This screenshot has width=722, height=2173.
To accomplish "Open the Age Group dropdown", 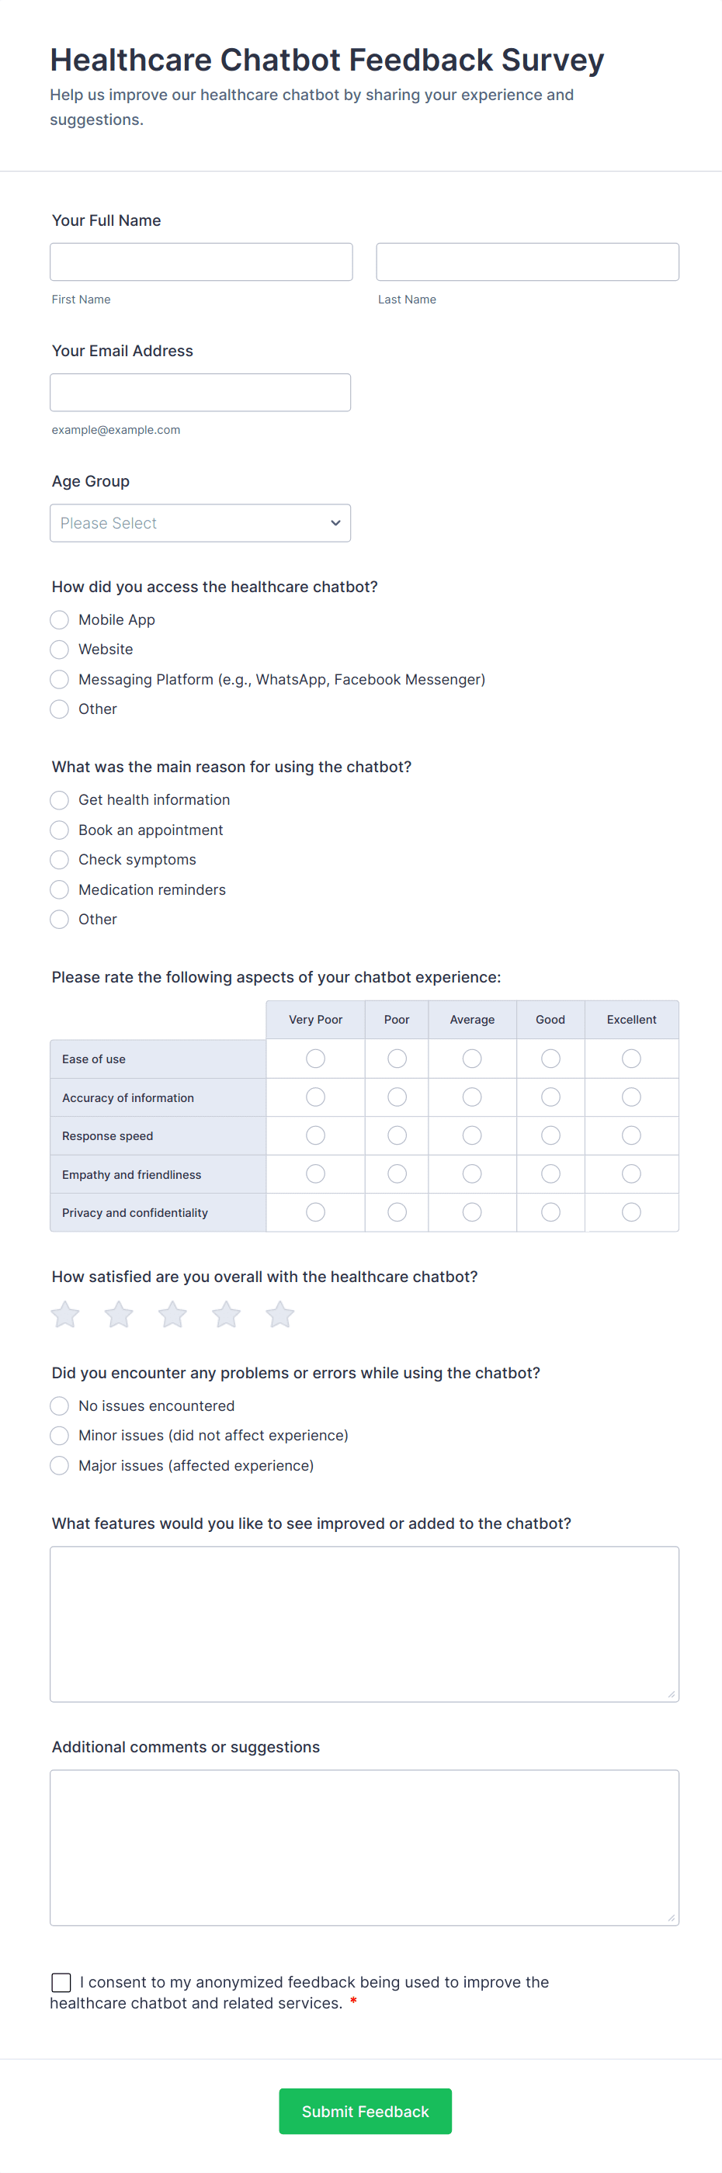I will pos(200,523).
